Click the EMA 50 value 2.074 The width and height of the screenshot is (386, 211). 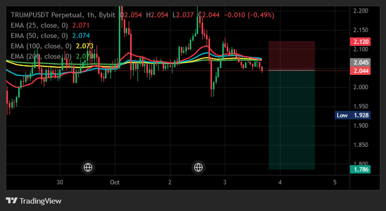(x=81, y=36)
